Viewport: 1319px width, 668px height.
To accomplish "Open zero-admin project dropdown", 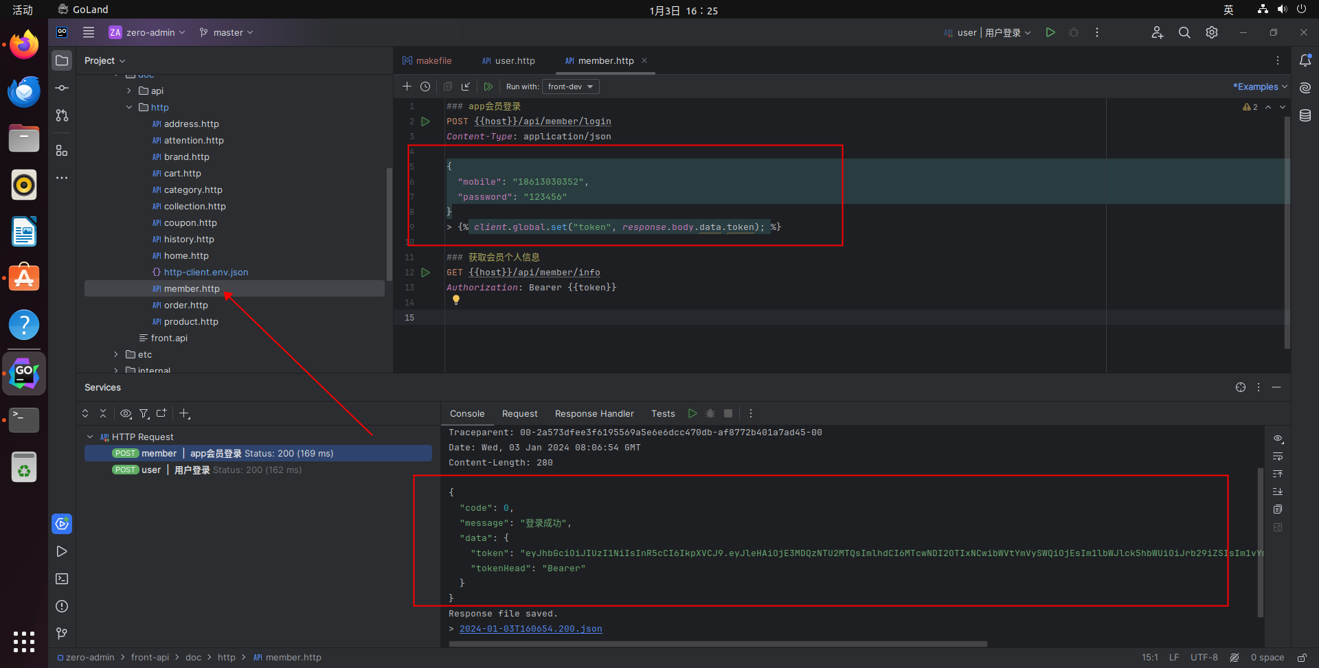I will [x=147, y=32].
